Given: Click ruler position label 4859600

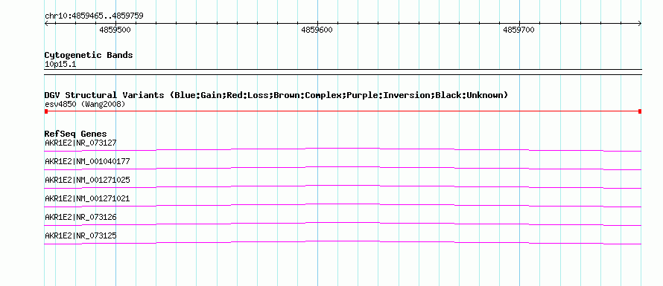Looking at the screenshot, I should [317, 30].
